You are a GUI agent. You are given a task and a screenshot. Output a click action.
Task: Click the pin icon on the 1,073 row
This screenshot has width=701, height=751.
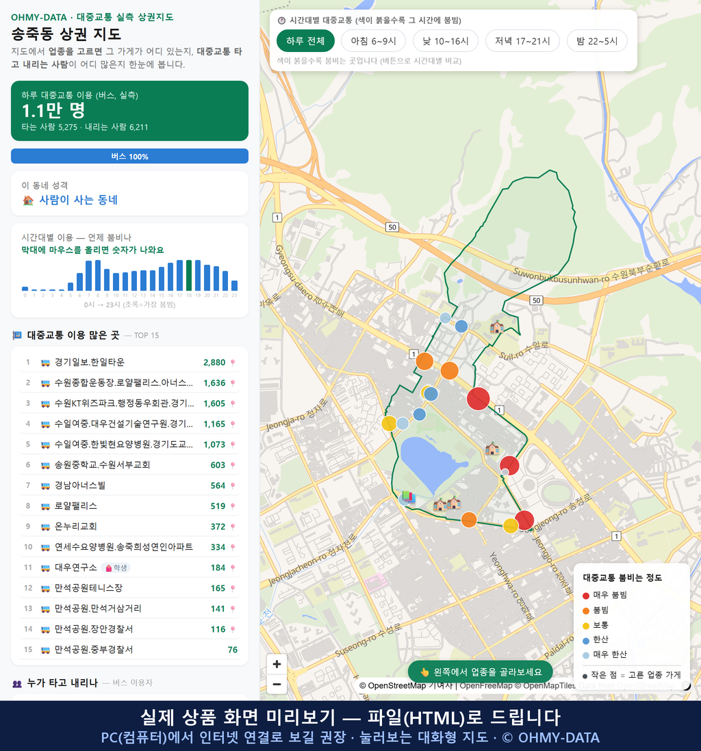(x=233, y=445)
